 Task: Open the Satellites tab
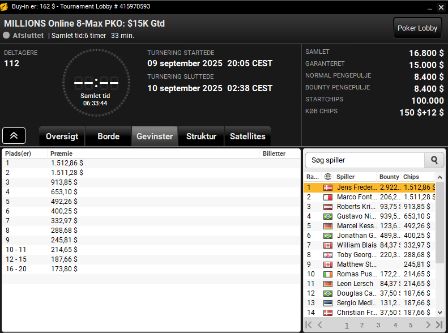click(x=248, y=136)
